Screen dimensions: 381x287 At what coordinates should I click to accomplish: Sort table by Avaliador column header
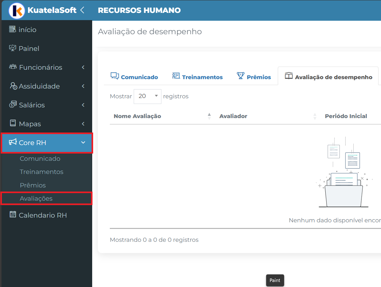coord(233,116)
